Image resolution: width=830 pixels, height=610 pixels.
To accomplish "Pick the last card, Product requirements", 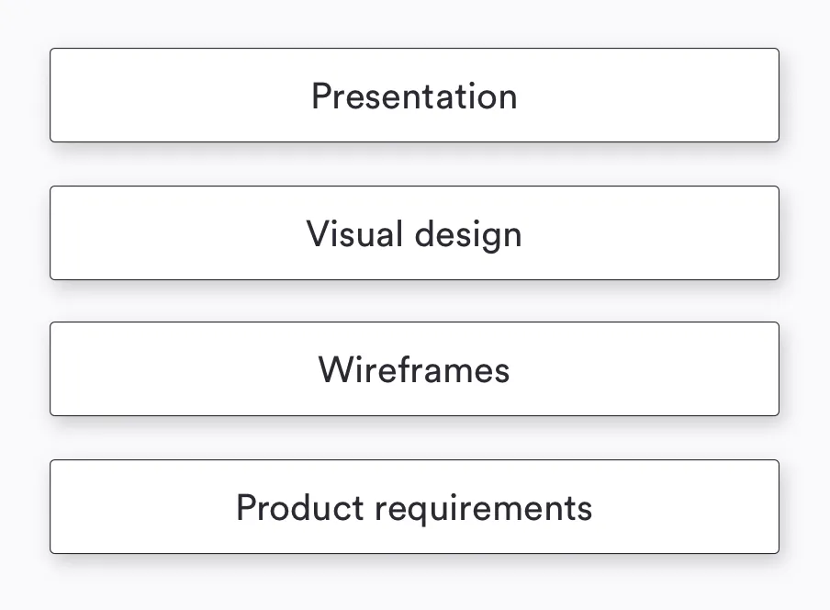I will coord(414,507).
